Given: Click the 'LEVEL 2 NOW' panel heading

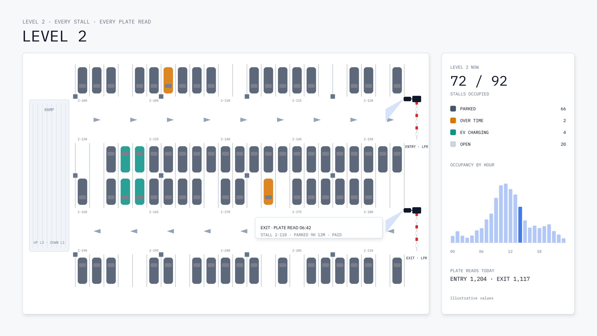Looking at the screenshot, I should 464,67.
